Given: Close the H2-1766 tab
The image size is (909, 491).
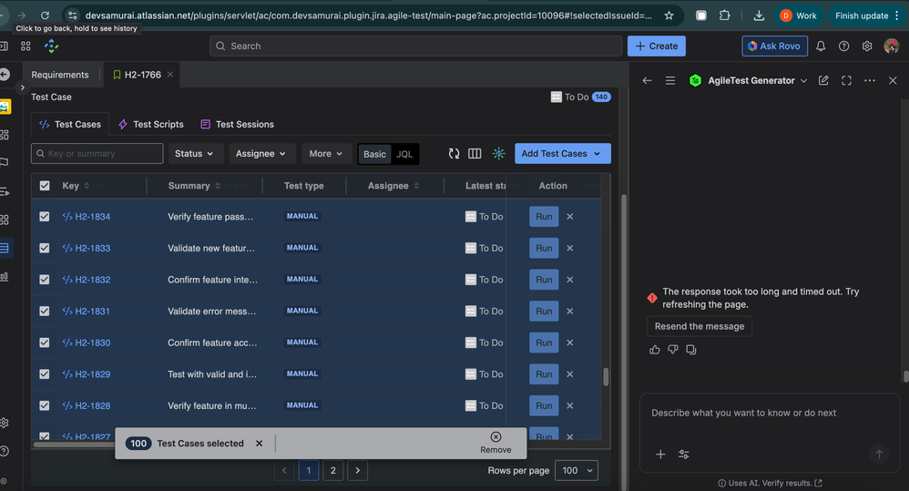Looking at the screenshot, I should [169, 74].
